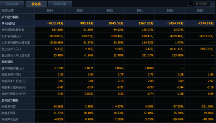Select the 净利润(元) row label
The width and height of the screenshot is (216, 123).
(x=8, y=23)
